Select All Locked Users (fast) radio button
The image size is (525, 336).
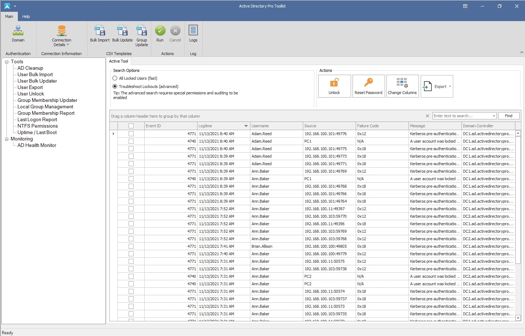115,78
